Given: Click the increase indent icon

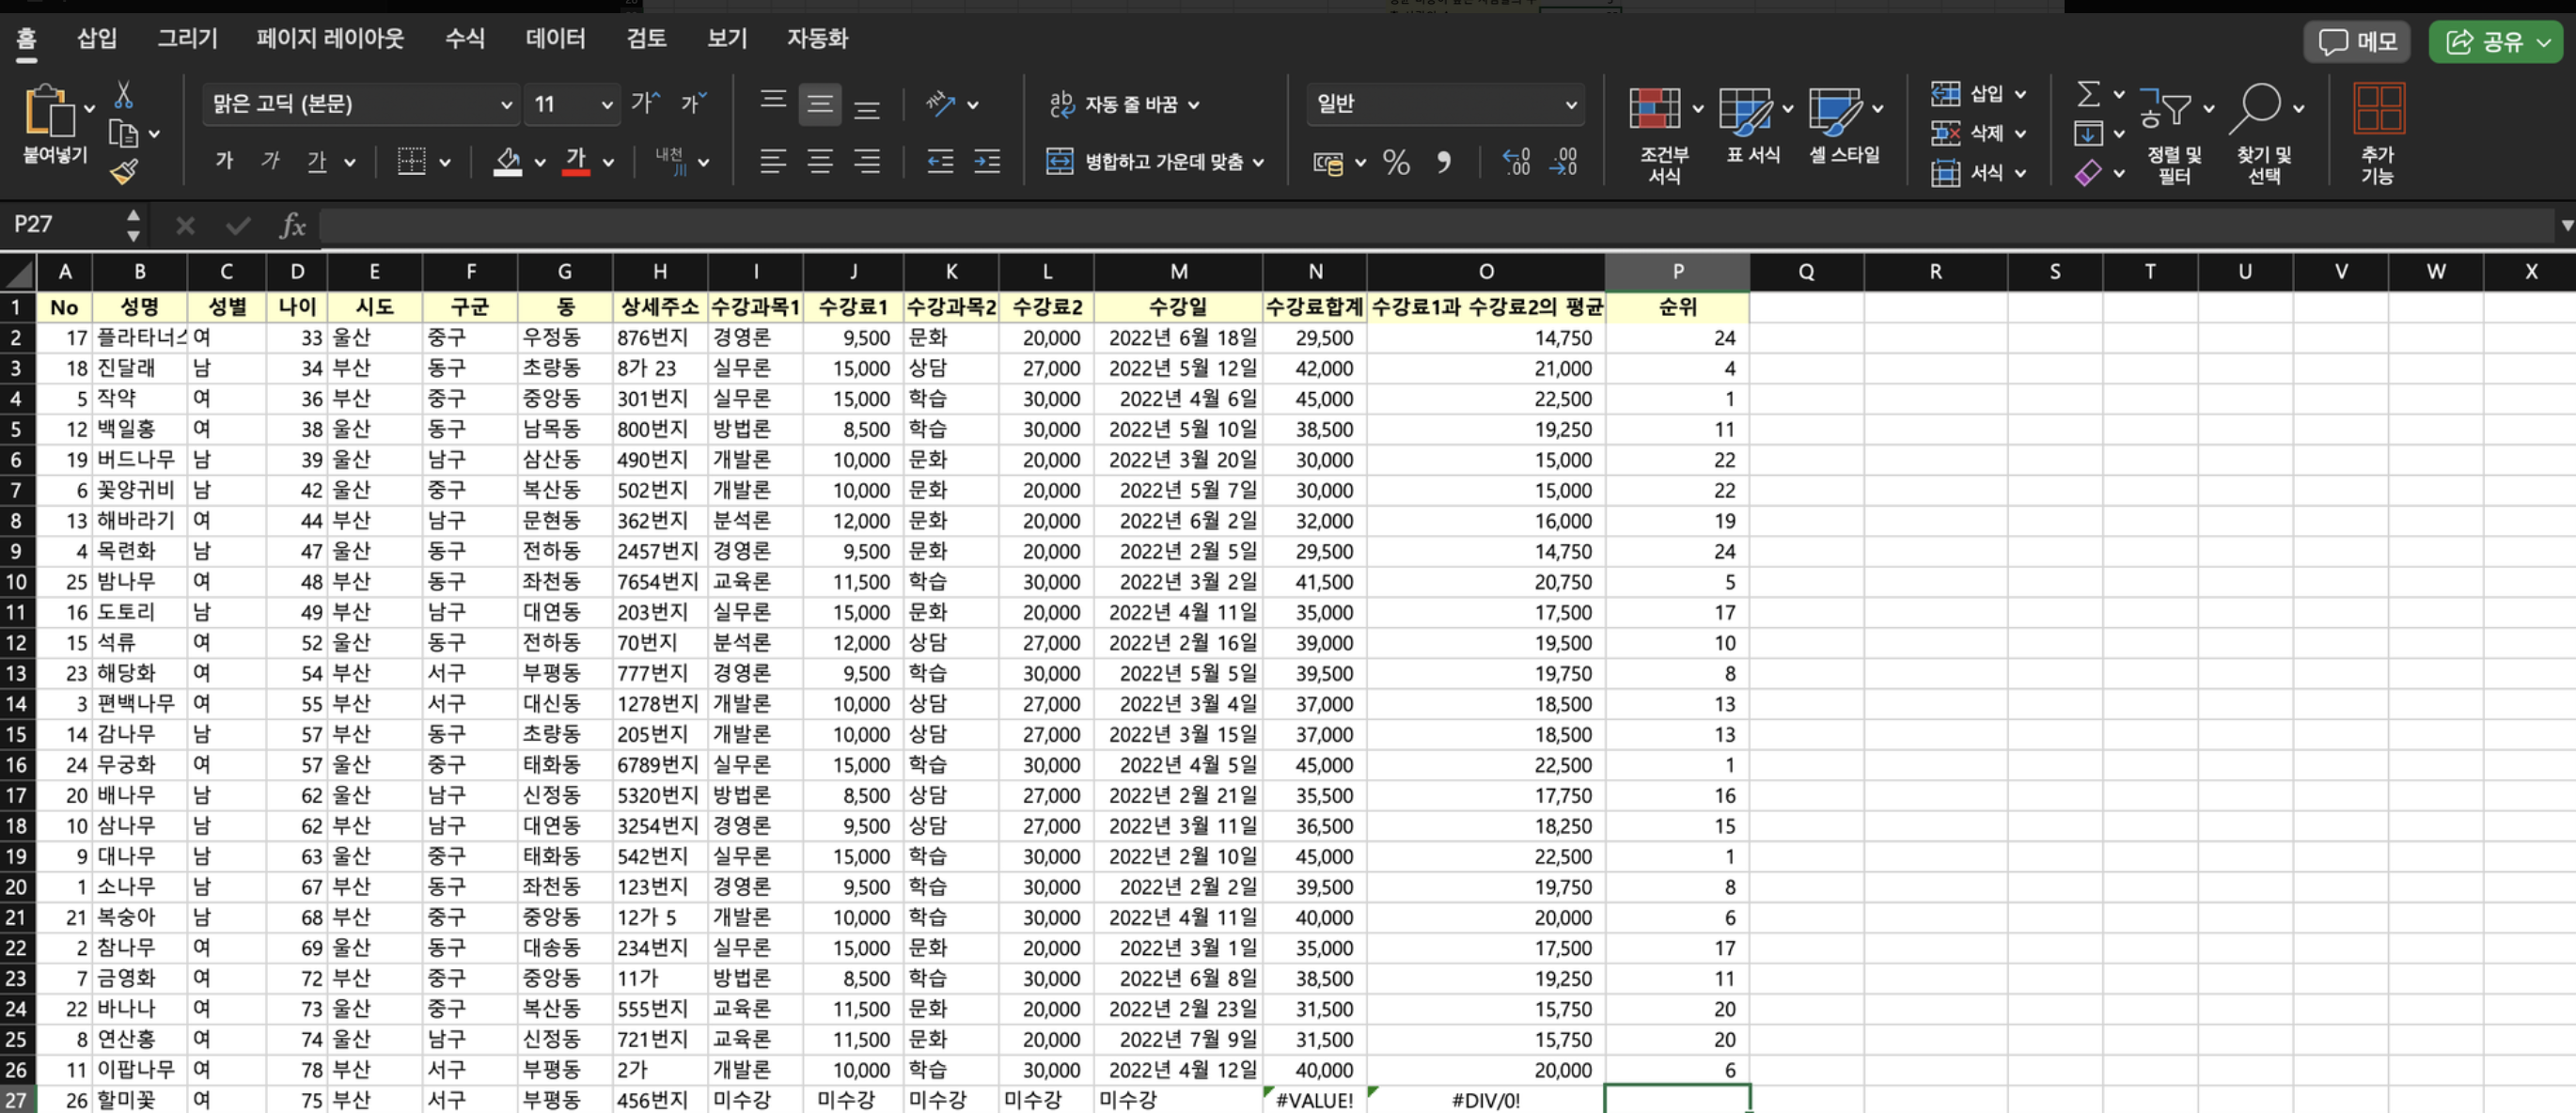Looking at the screenshot, I should pos(987,161).
